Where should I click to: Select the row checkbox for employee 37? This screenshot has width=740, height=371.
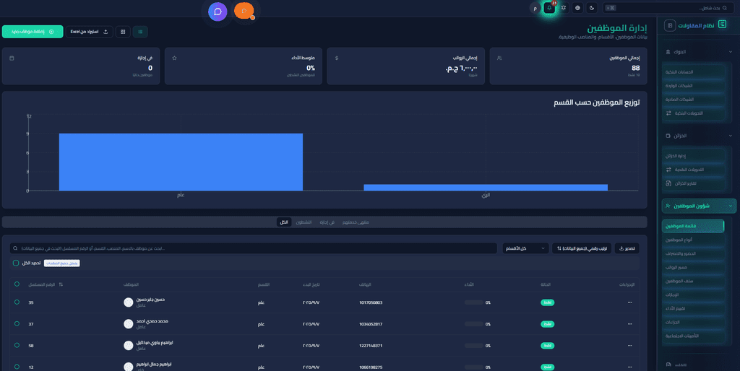pos(17,324)
